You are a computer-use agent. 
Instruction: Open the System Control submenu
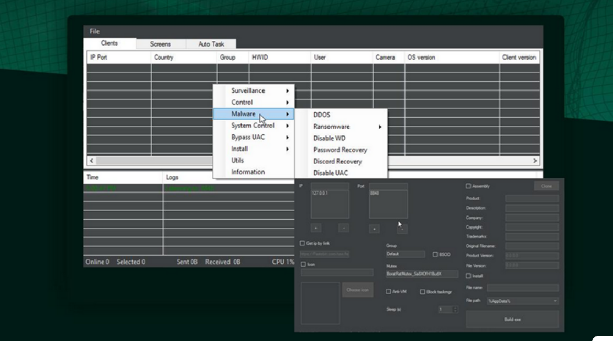(x=254, y=126)
